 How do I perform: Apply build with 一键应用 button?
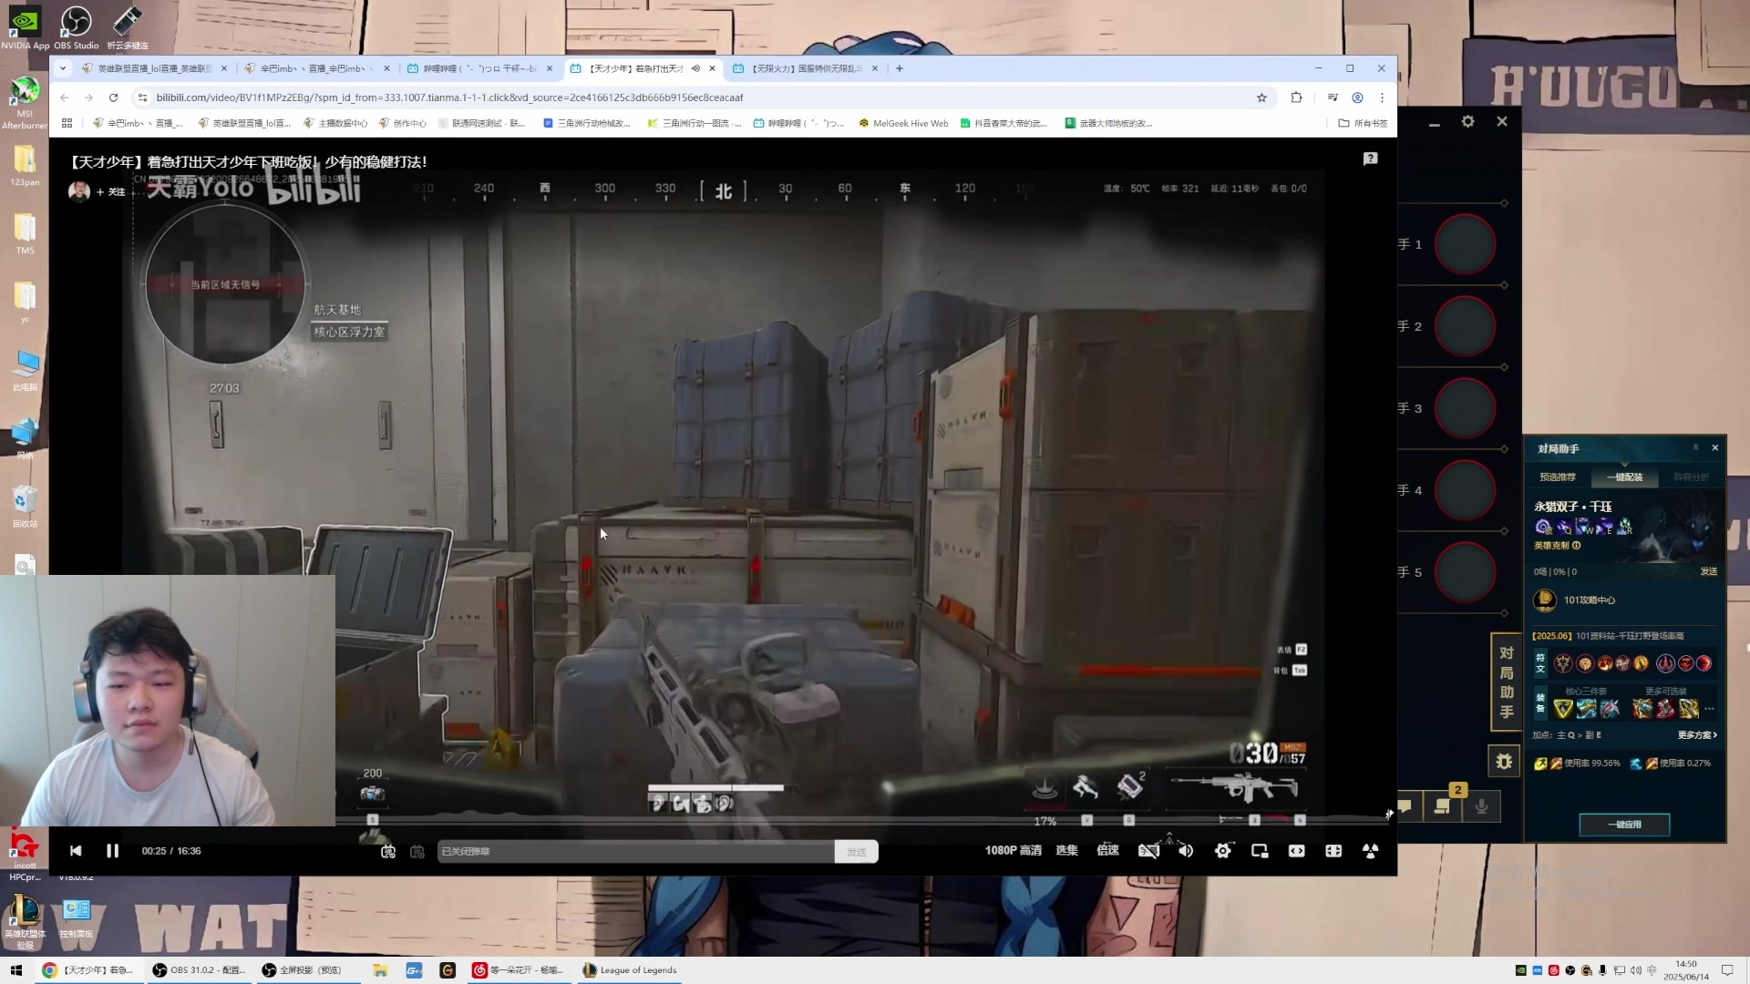coord(1624,824)
